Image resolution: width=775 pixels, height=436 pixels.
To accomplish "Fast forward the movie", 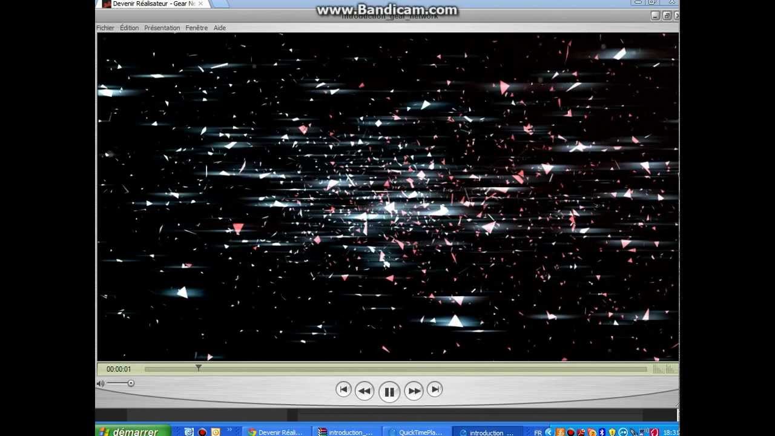I will [414, 391].
